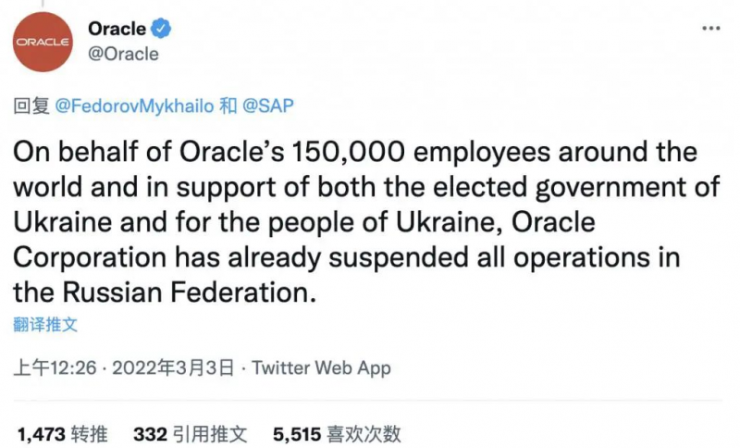This screenshot has height=448, width=740.
Task: Click "Russian Federation" in the tweet text
Action: pos(184,292)
